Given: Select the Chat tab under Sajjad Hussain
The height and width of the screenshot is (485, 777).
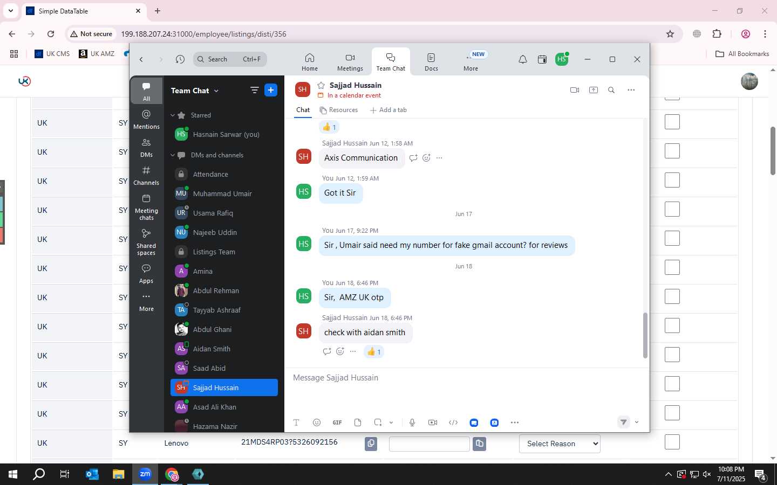Looking at the screenshot, I should [x=303, y=110].
